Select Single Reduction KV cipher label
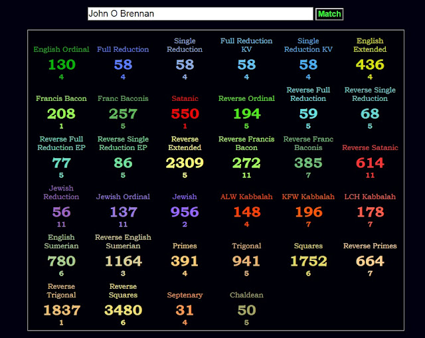 tap(308, 45)
